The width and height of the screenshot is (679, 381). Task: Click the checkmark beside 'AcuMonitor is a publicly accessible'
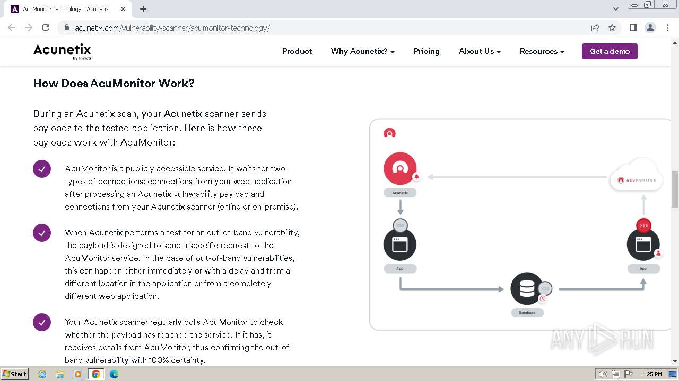[42, 169]
